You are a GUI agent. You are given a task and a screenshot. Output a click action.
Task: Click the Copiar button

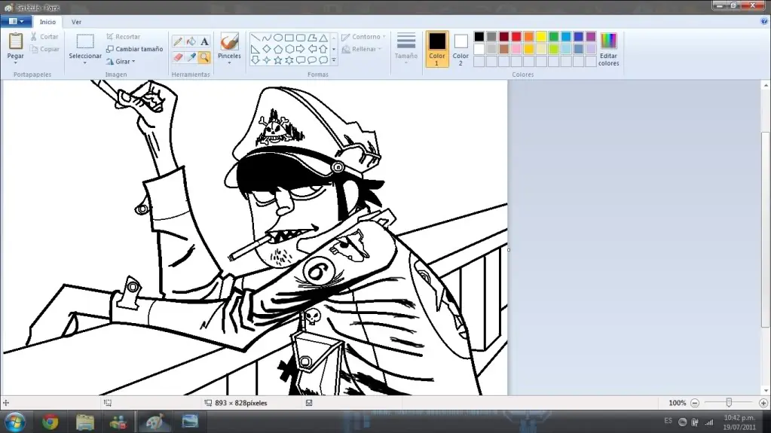pos(44,49)
